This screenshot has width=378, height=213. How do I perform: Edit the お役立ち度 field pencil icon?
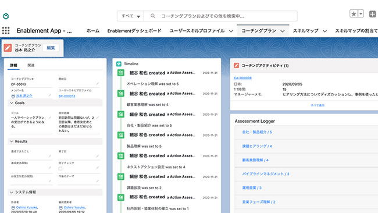[x=50, y=181]
